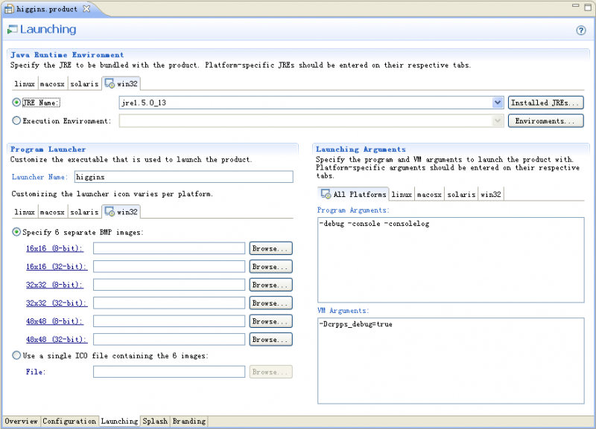Image resolution: width=596 pixels, height=429 pixels.
Task: Browse for 32x32 (8-bit) image
Action: 270,285
